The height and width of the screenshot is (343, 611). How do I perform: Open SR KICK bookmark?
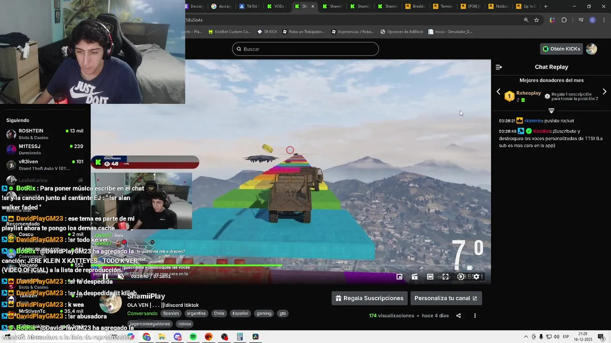[267, 32]
